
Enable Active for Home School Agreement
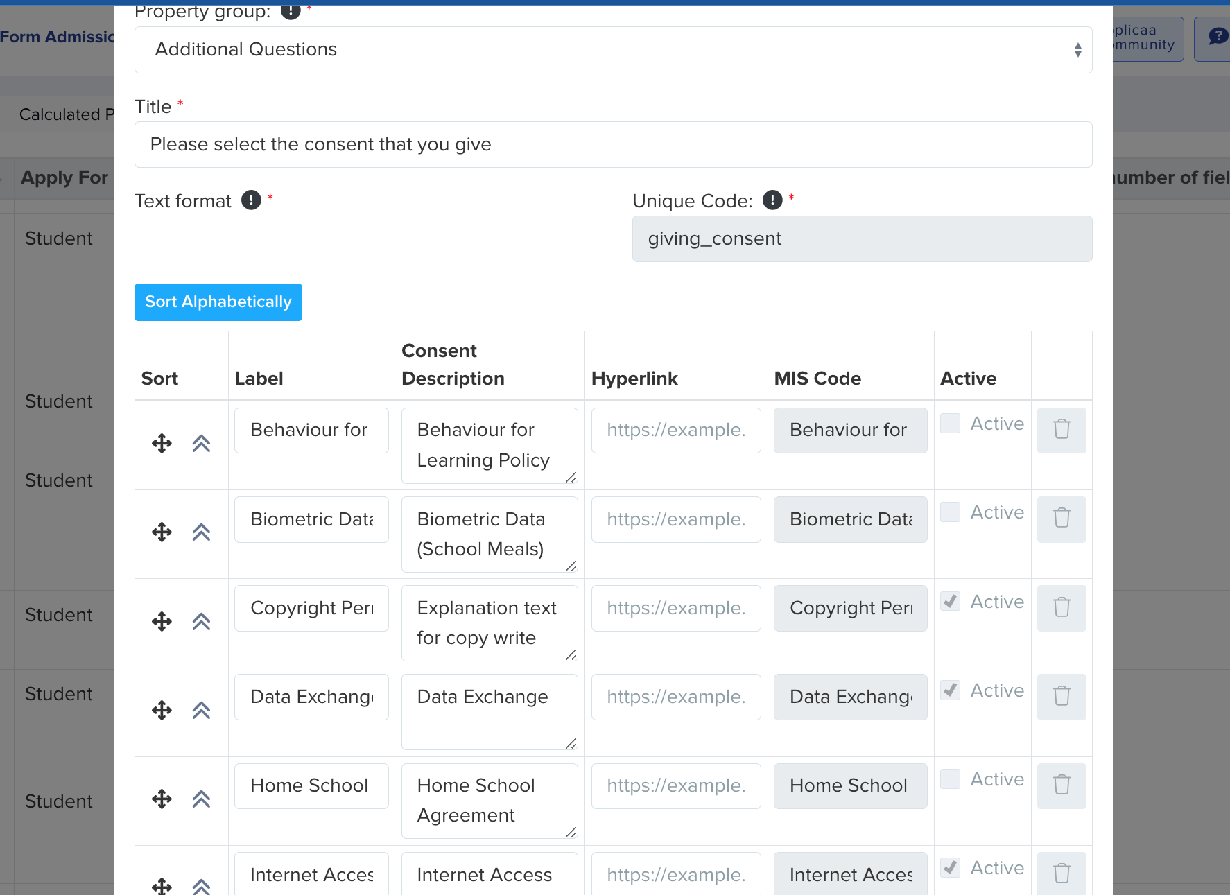949,779
